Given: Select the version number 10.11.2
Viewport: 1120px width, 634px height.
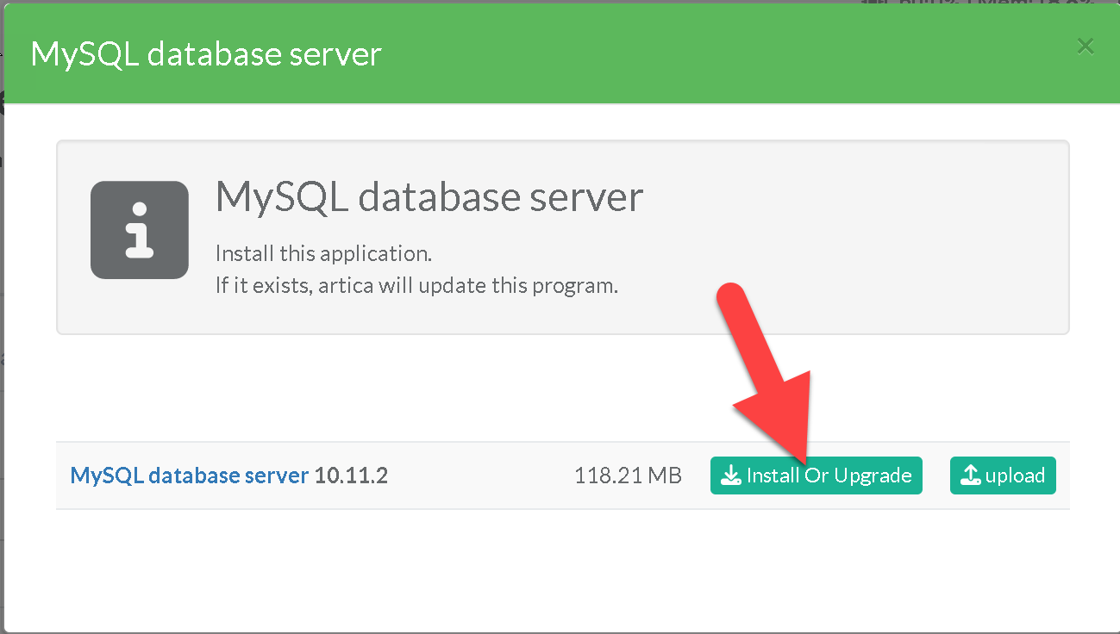Looking at the screenshot, I should pyautogui.click(x=351, y=475).
